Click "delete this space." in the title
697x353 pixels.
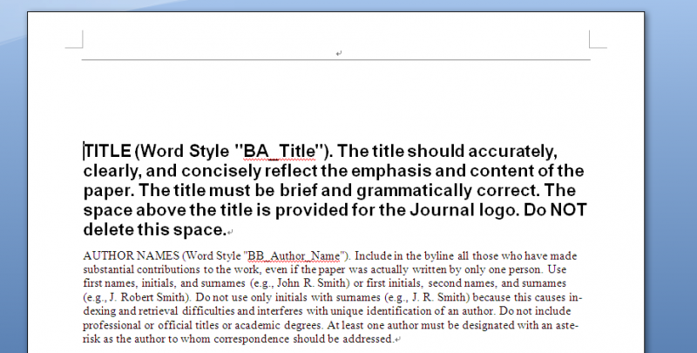click(155, 229)
